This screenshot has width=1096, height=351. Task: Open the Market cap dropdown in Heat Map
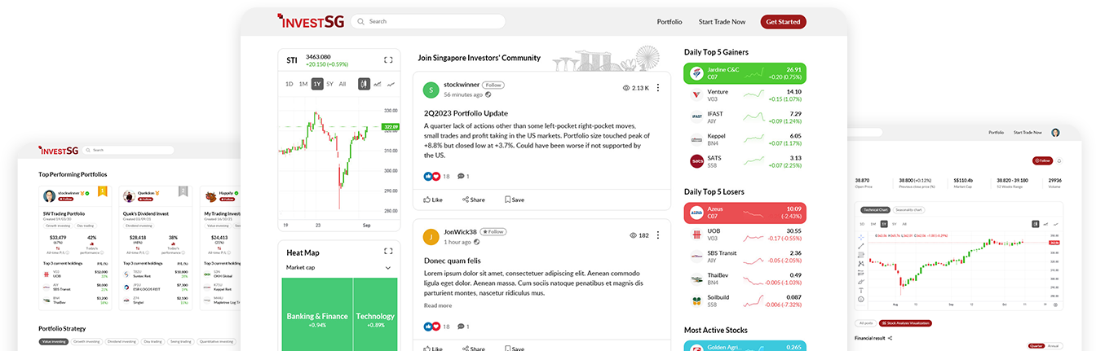387,267
